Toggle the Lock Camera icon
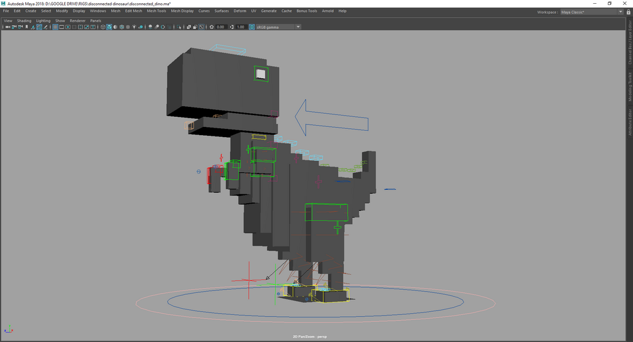This screenshot has height=342, width=633. (14, 27)
